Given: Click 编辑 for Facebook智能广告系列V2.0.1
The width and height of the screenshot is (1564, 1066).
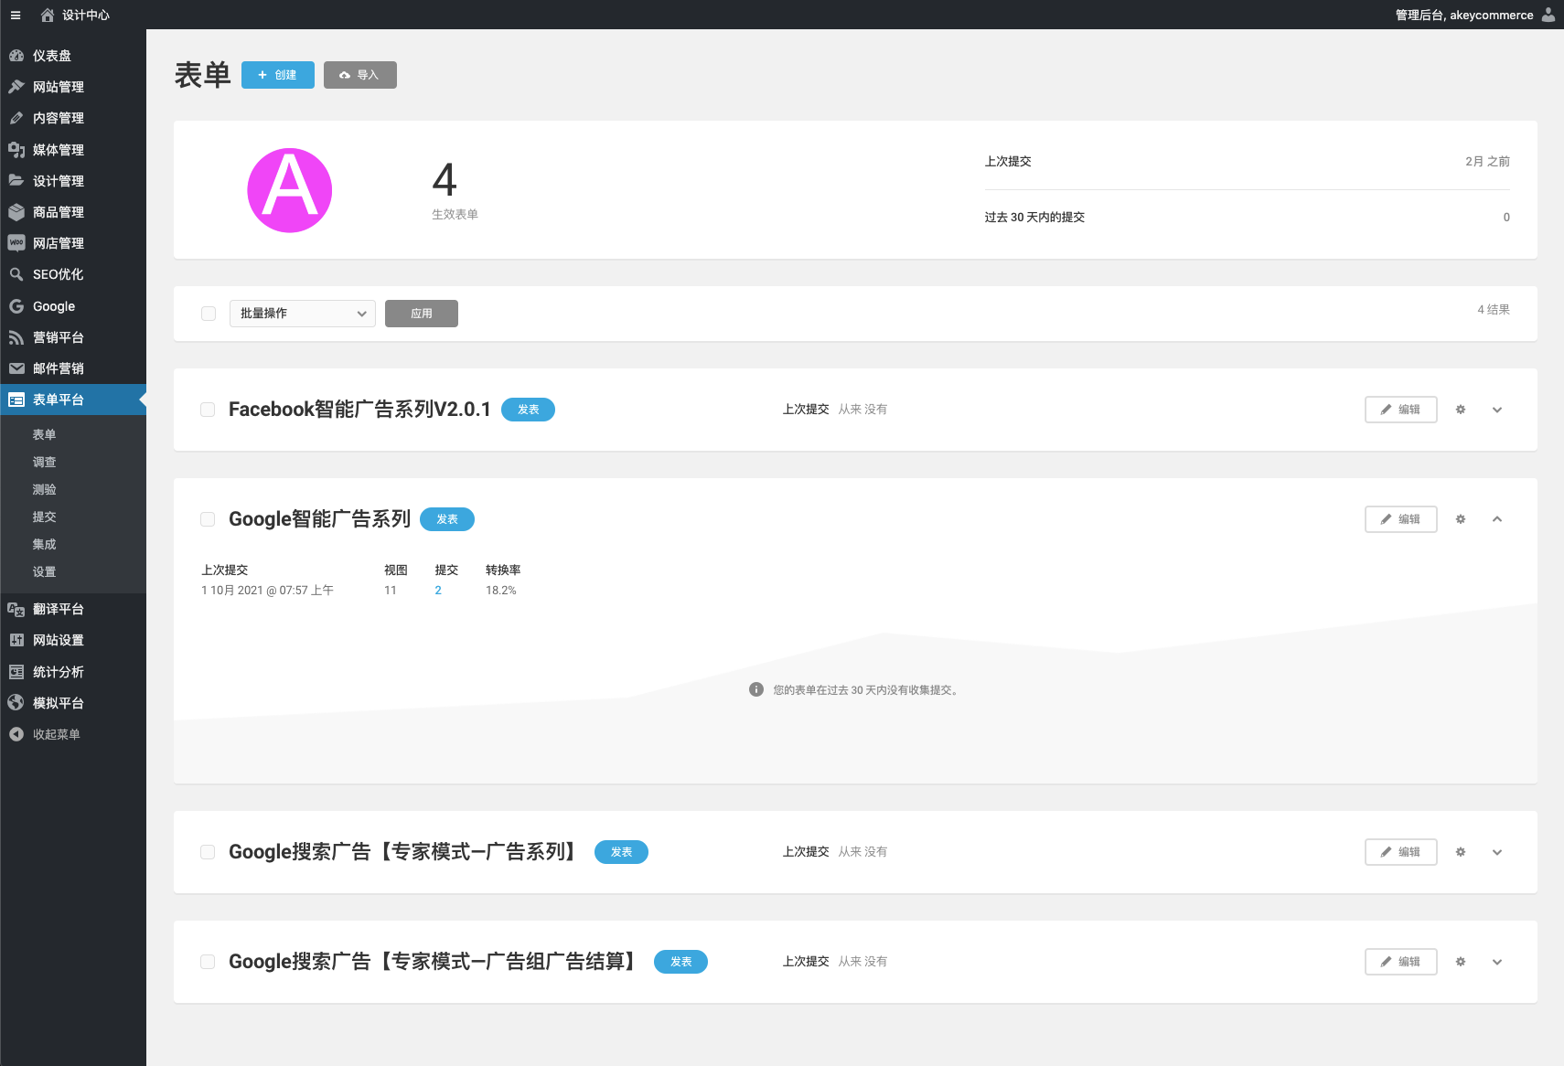Looking at the screenshot, I should pos(1401,410).
